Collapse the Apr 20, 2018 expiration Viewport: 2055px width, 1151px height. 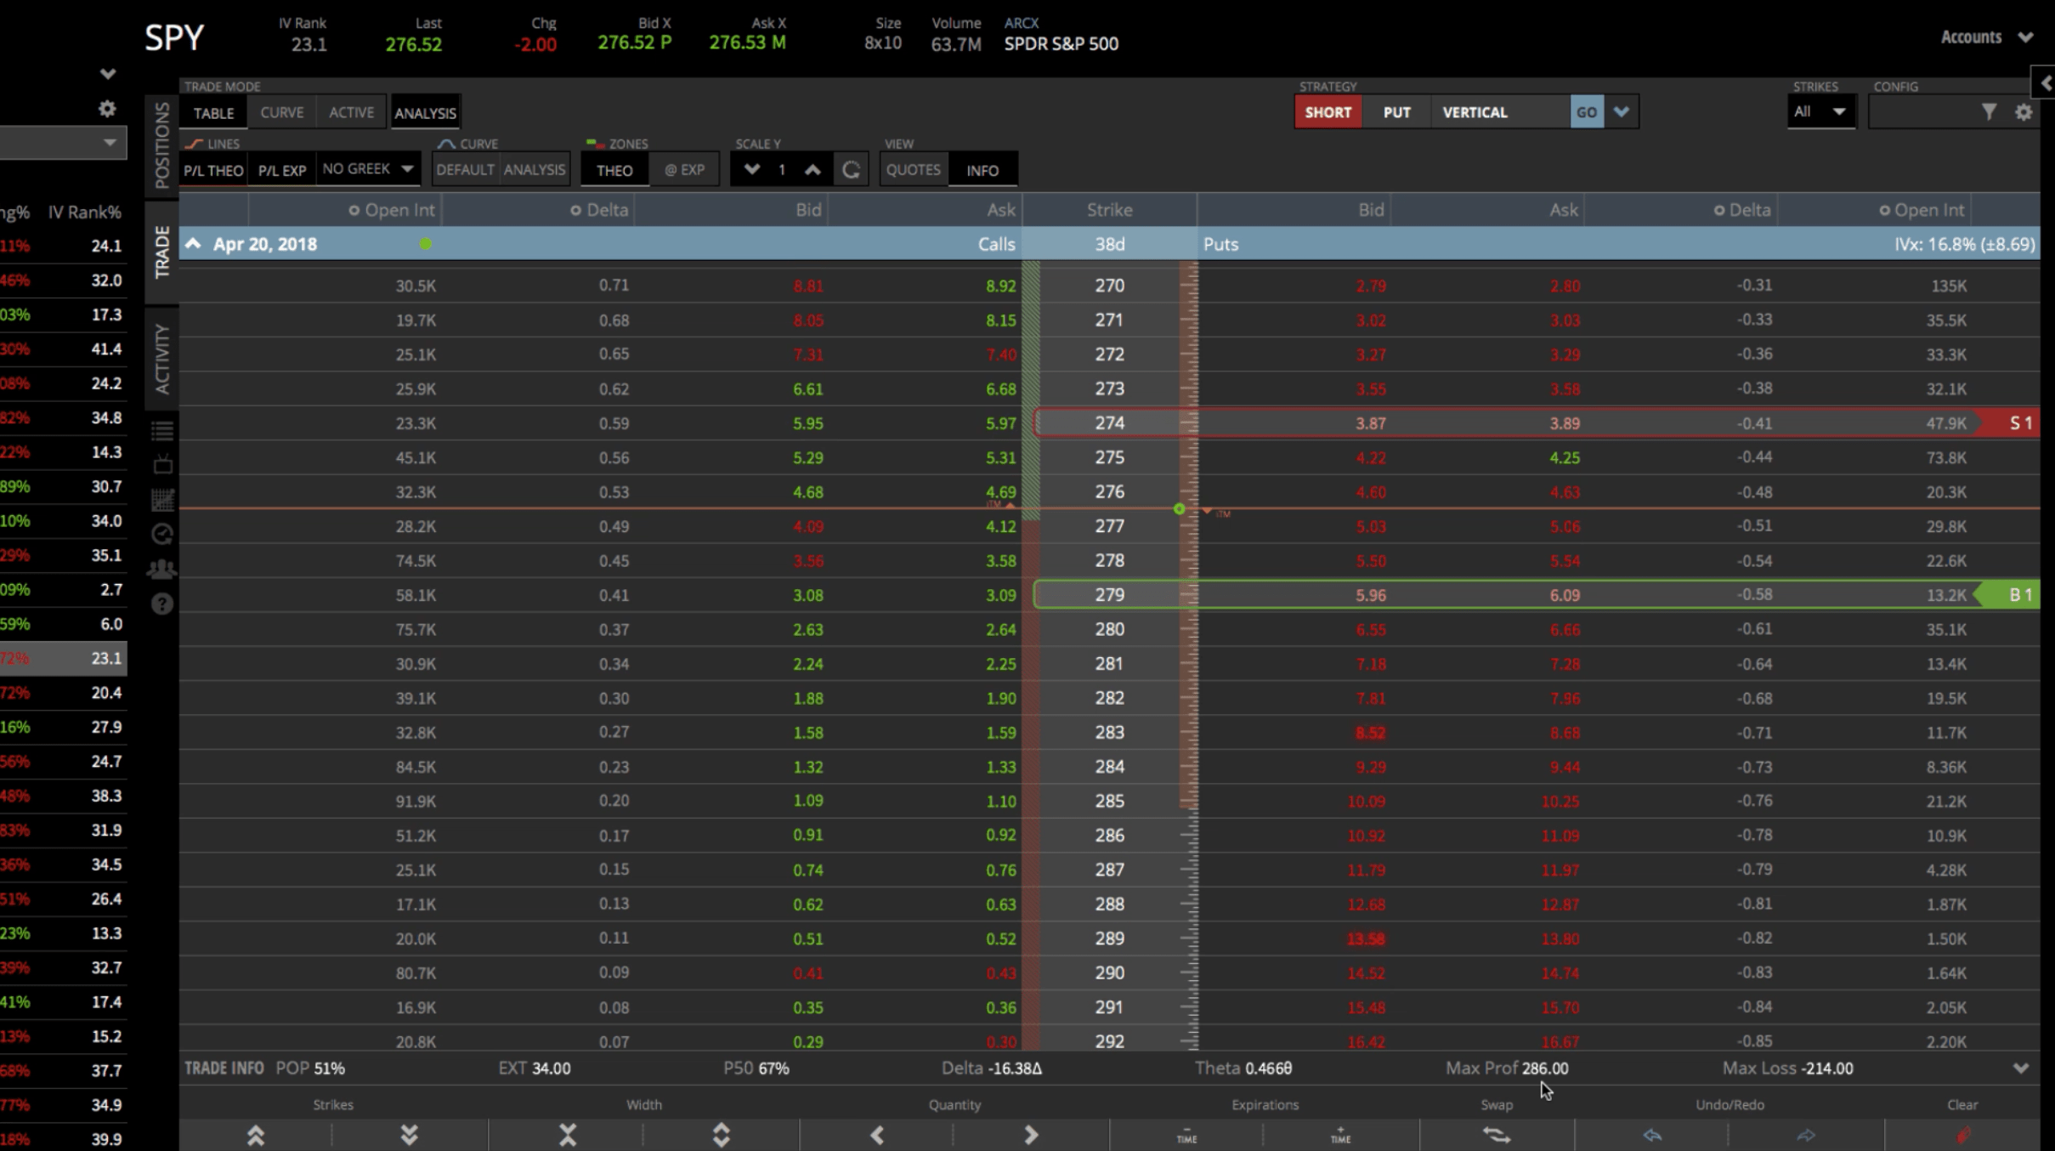(193, 244)
